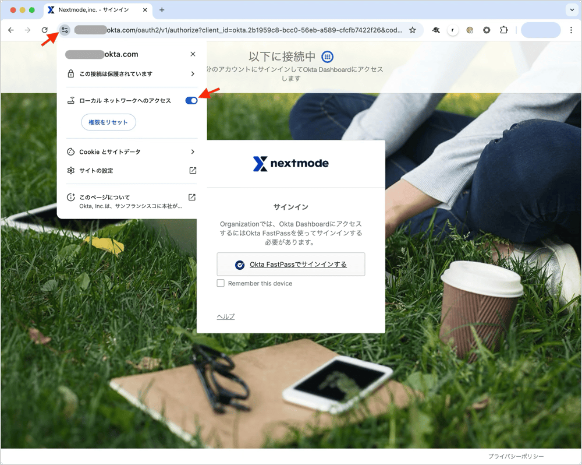Click the 権限をリセット button
Viewport: 582px width, 465px height.
point(108,122)
